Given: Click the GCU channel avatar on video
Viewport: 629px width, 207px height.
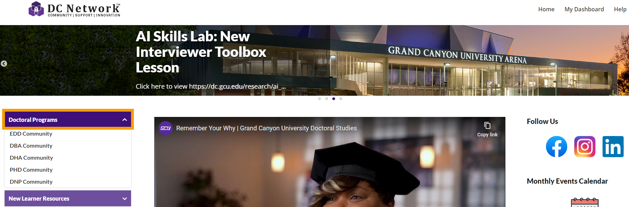Looking at the screenshot, I should click(x=166, y=128).
